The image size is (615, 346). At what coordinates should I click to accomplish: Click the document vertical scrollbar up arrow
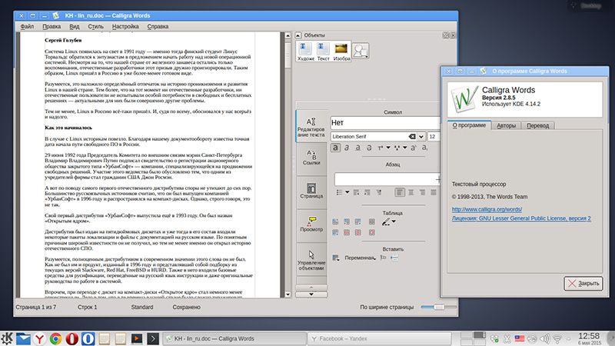point(288,35)
